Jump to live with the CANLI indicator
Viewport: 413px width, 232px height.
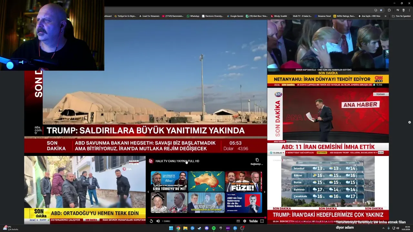[166, 221]
